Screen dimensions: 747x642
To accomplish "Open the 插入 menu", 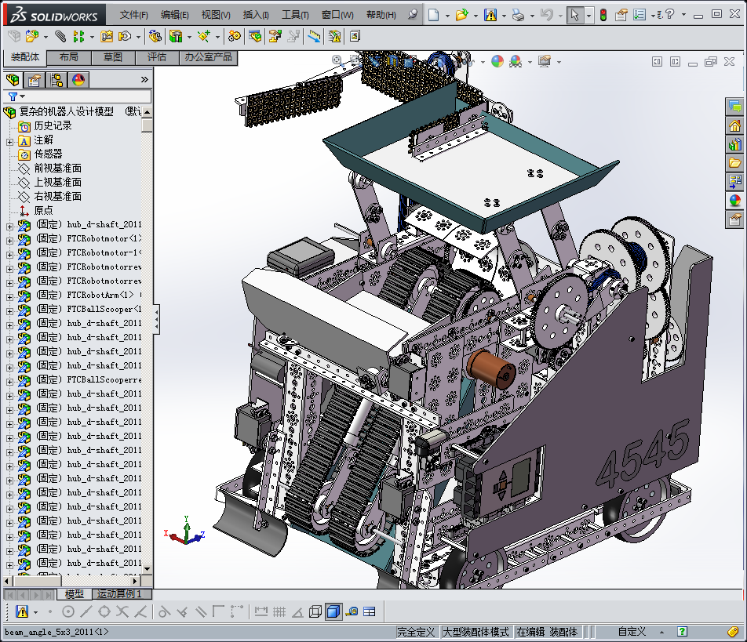I will (256, 15).
